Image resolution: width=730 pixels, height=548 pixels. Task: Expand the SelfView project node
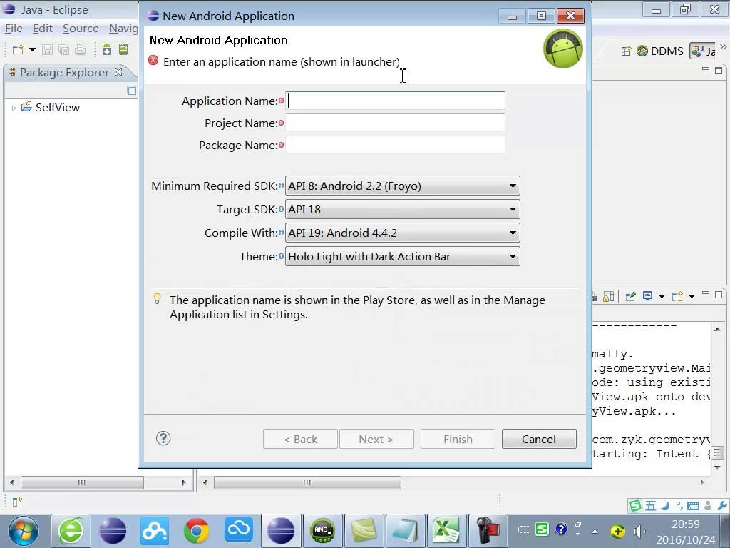tap(14, 108)
